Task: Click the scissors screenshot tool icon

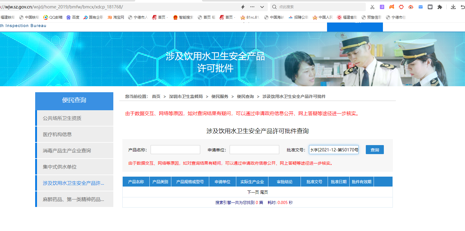Action: pyautogui.click(x=372, y=7)
